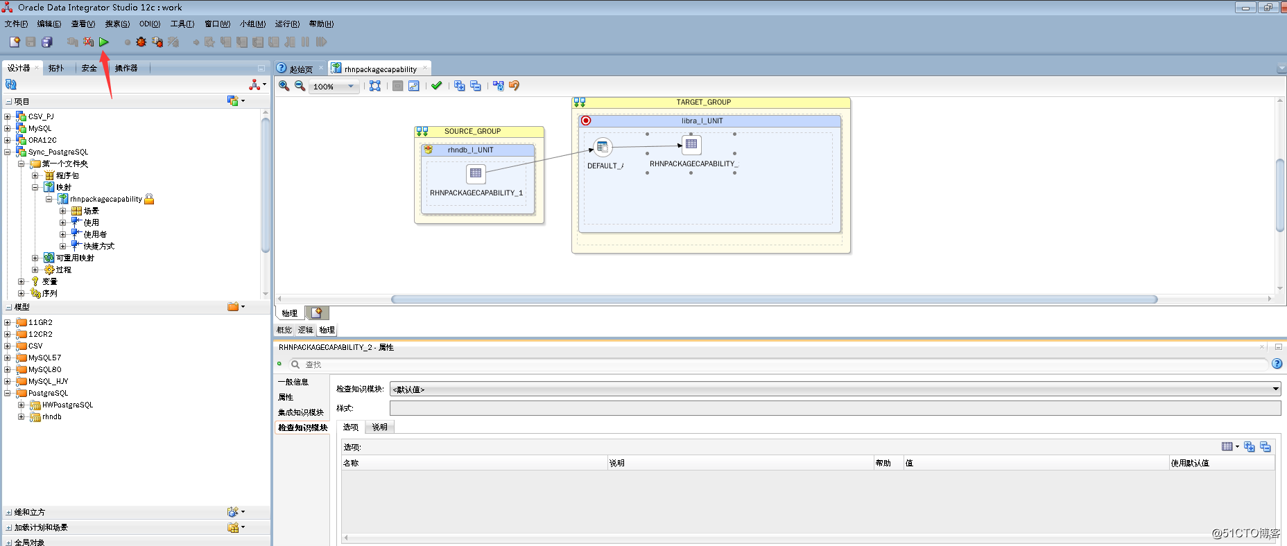Open the ODI(O) menu

point(150,24)
